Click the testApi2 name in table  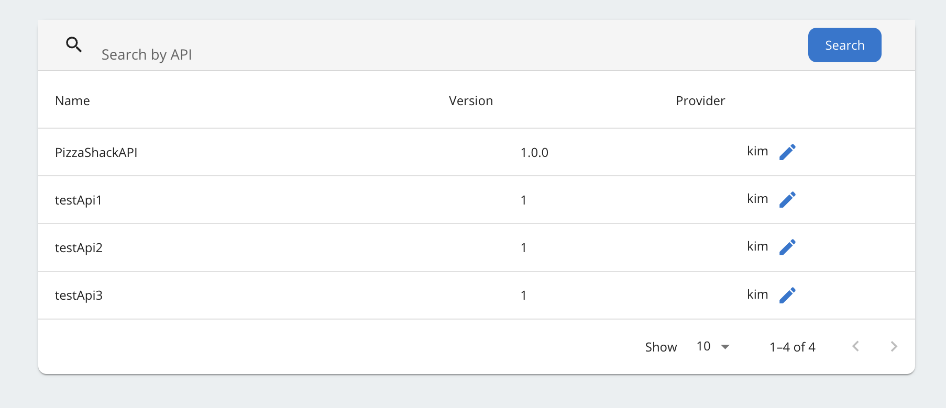[79, 248]
